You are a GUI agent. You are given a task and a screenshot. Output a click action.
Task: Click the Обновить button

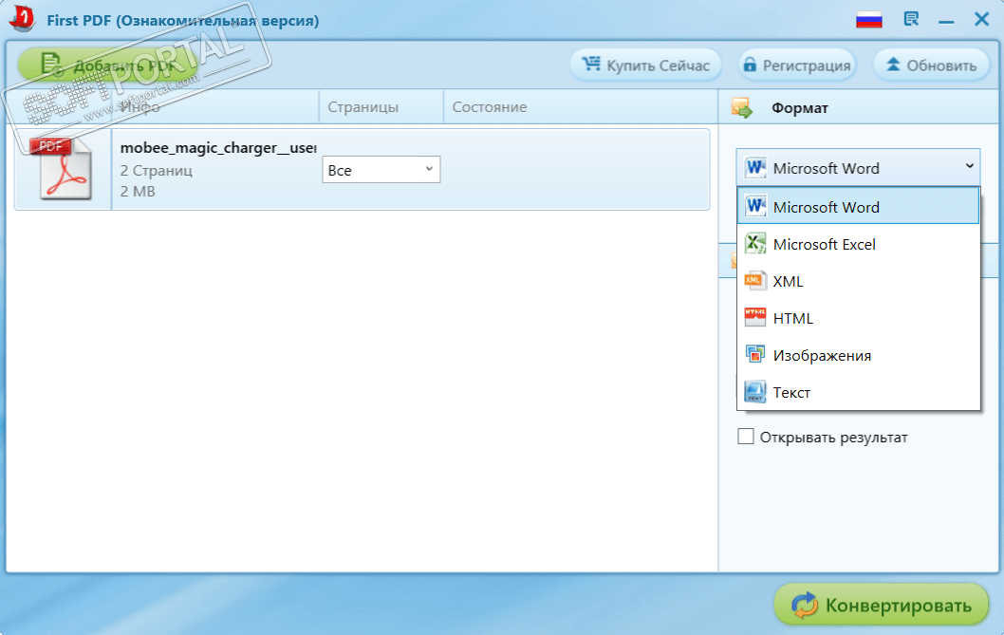click(932, 65)
